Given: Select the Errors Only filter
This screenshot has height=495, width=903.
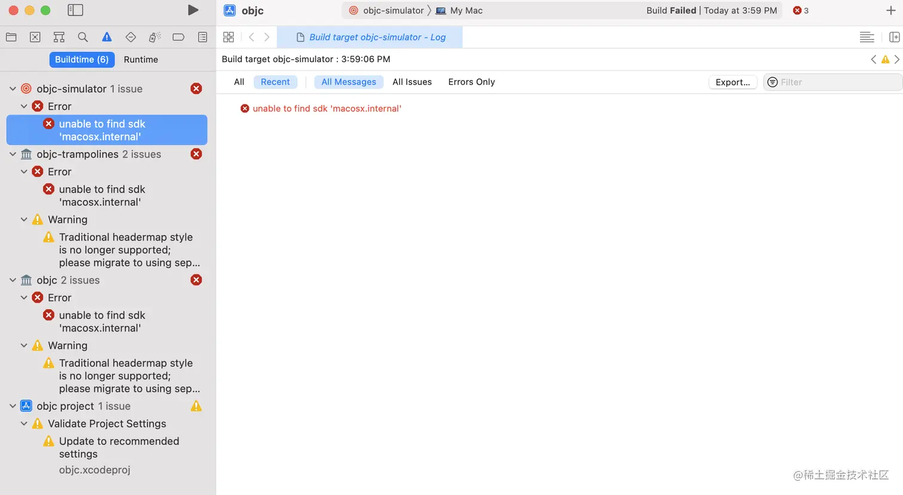Looking at the screenshot, I should 471,82.
